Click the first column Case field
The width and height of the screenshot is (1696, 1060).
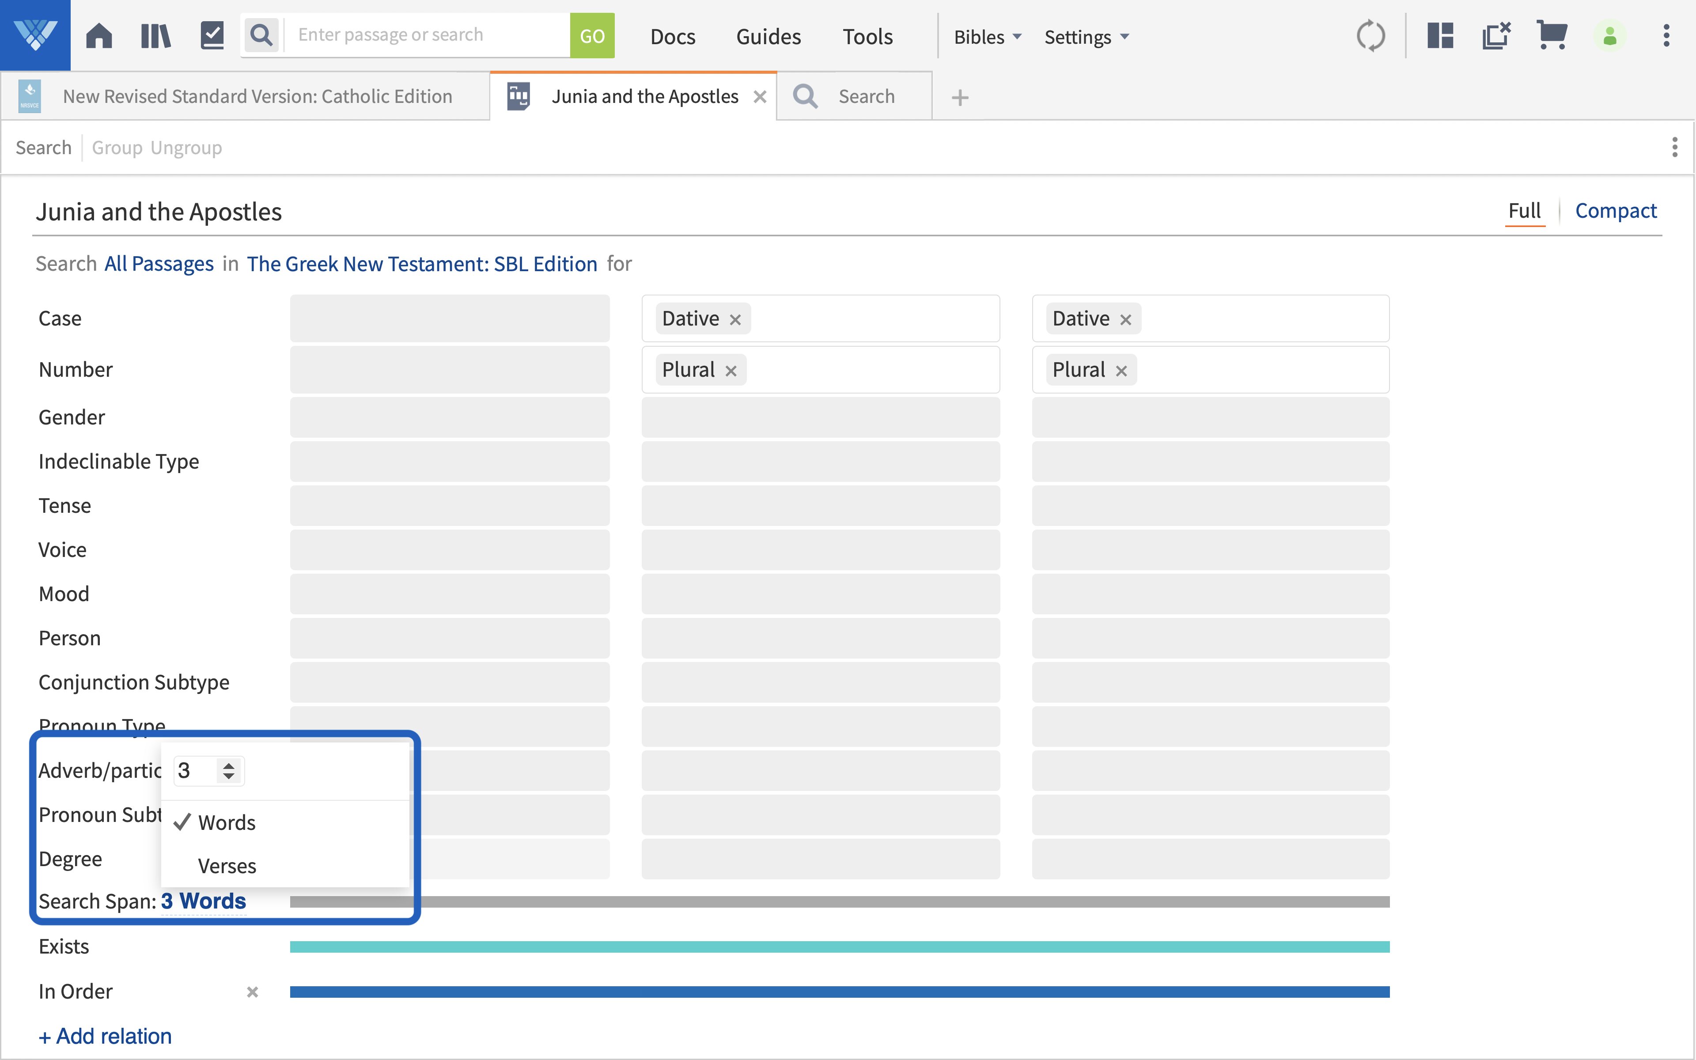[450, 318]
